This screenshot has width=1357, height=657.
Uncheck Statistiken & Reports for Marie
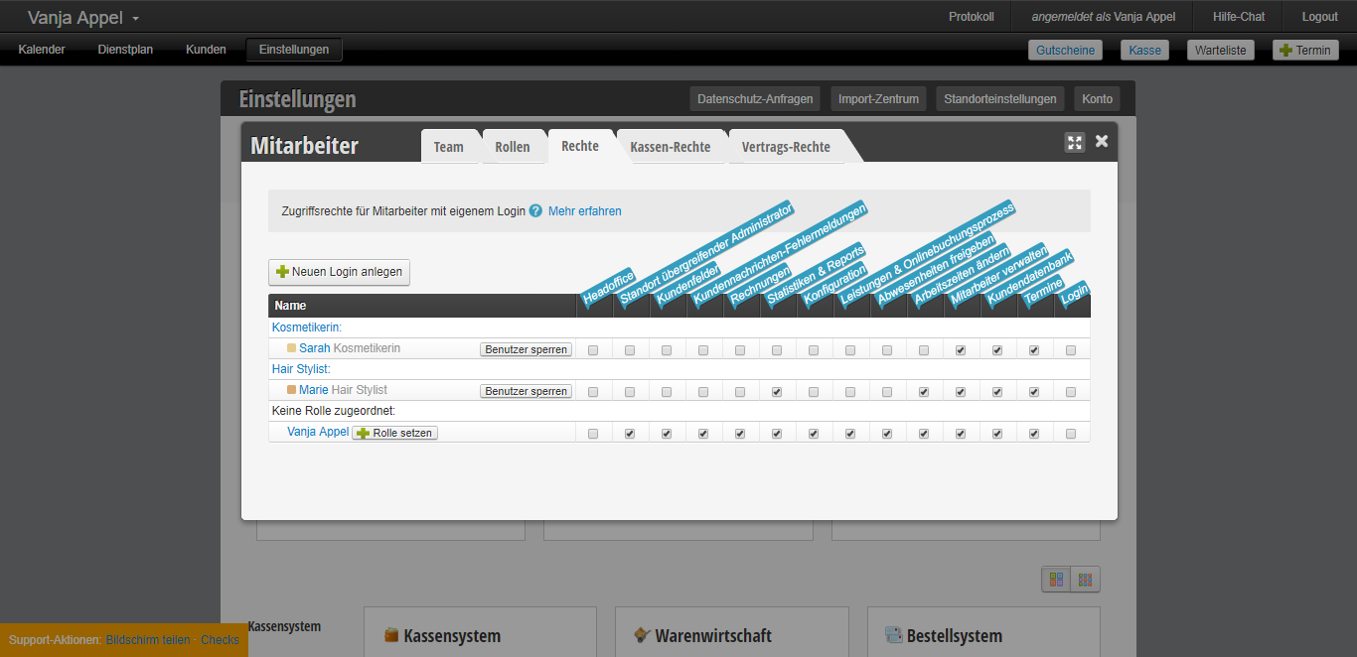[777, 392]
